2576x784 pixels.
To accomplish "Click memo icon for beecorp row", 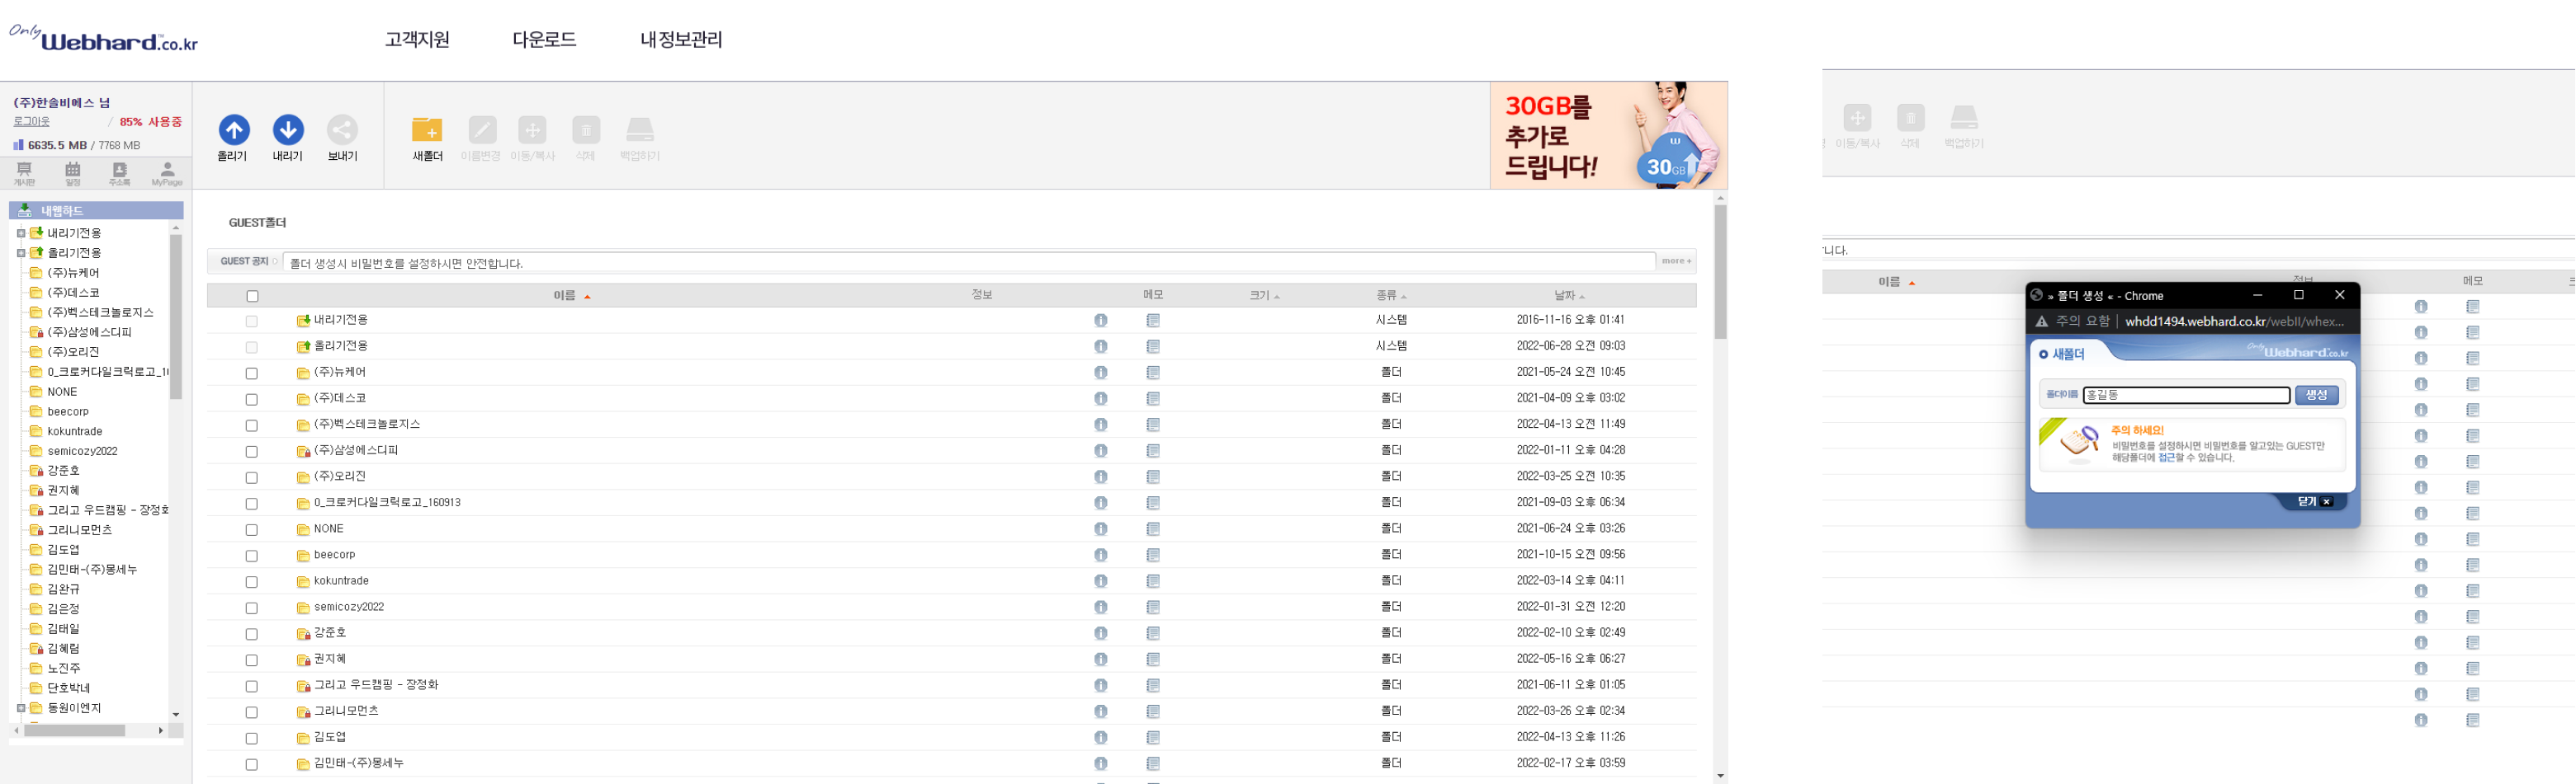I will 1153,556.
